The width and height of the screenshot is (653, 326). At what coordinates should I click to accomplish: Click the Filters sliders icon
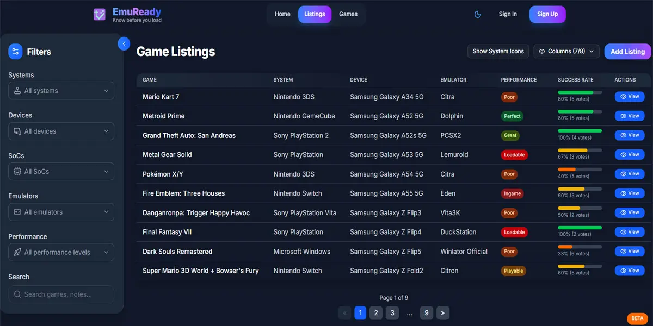15,52
